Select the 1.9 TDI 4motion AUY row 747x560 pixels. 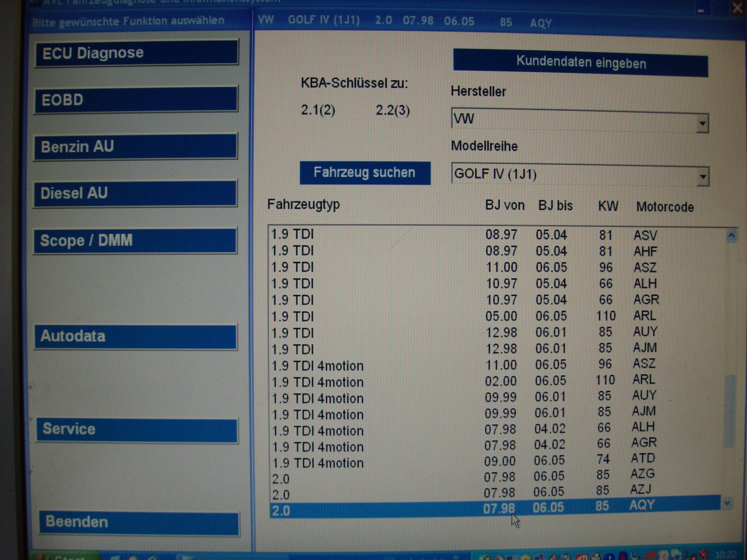tap(497, 398)
